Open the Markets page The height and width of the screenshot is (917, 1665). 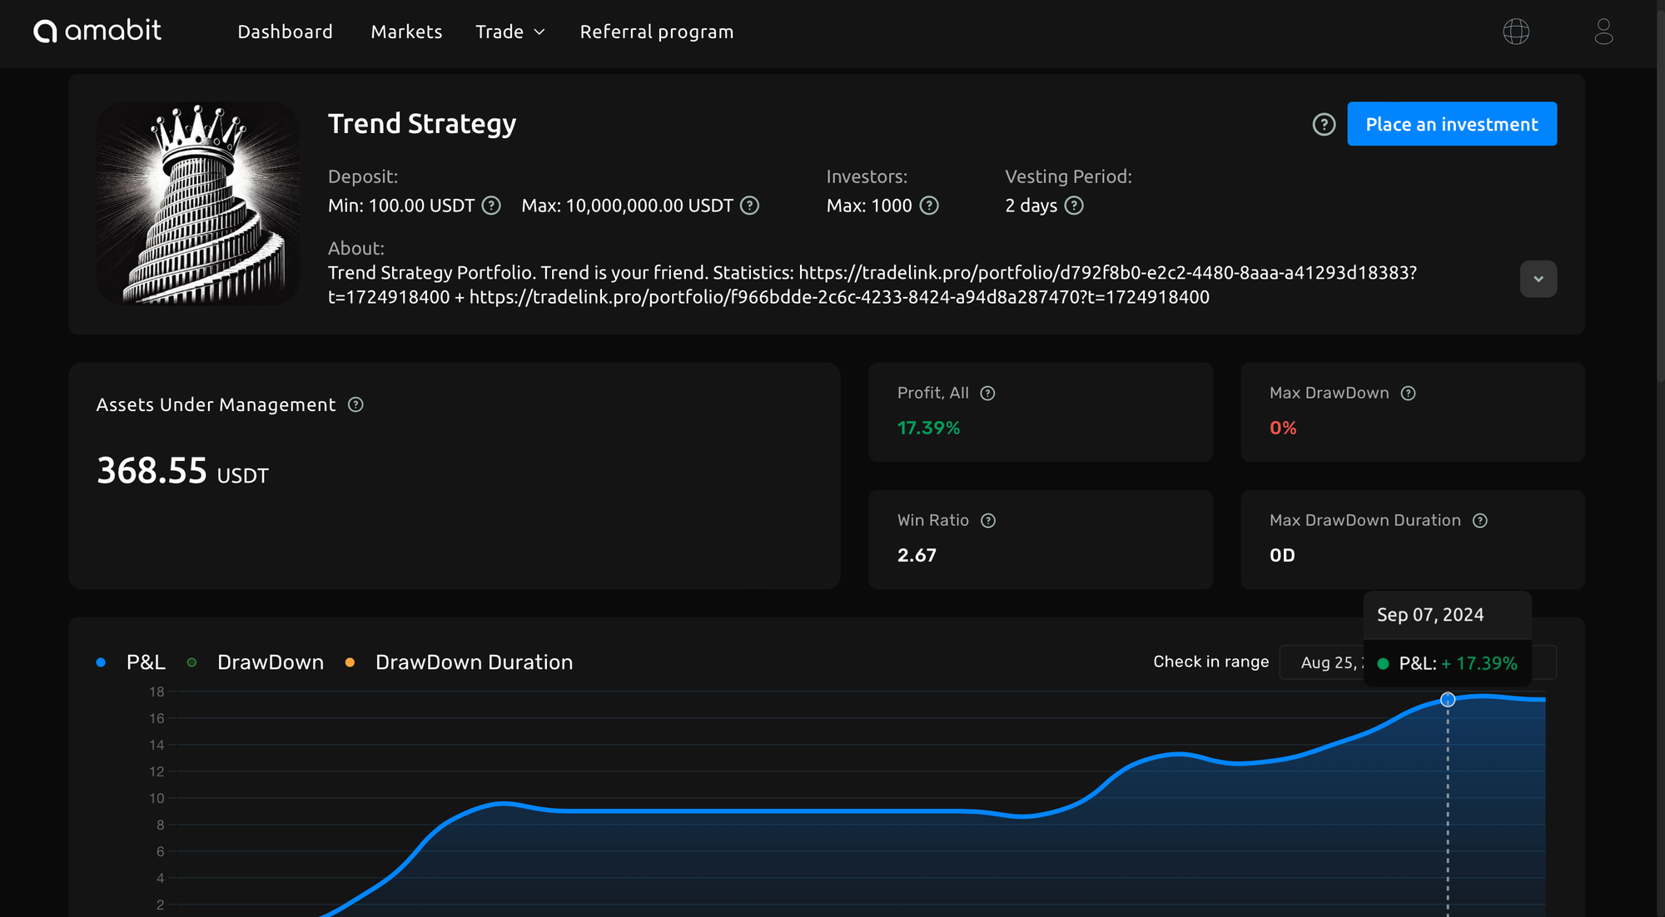406,32
